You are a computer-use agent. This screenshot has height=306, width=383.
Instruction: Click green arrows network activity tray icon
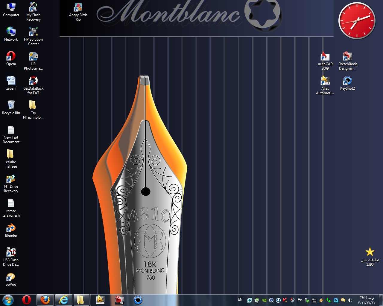pos(328,300)
